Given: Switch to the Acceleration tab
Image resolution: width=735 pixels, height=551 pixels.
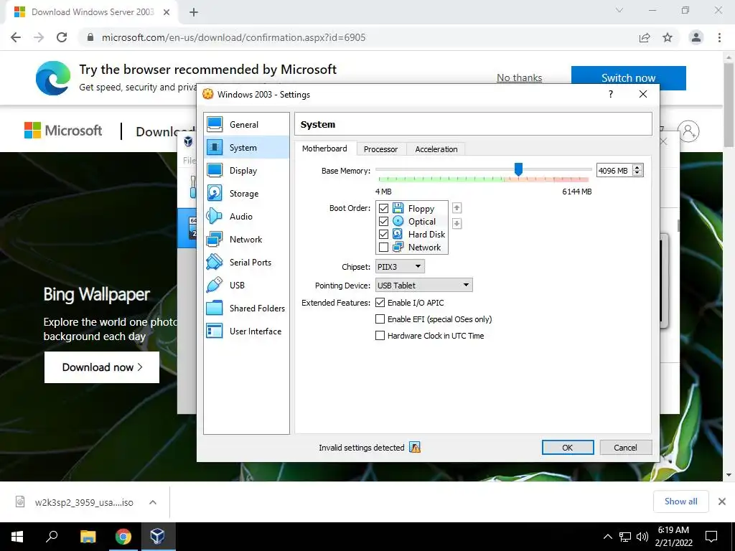Looking at the screenshot, I should pos(436,149).
